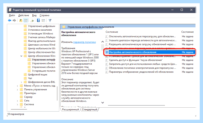Click the Filter funnel toolbar icon
This screenshot has height=123, width=203.
[x=50, y=21]
